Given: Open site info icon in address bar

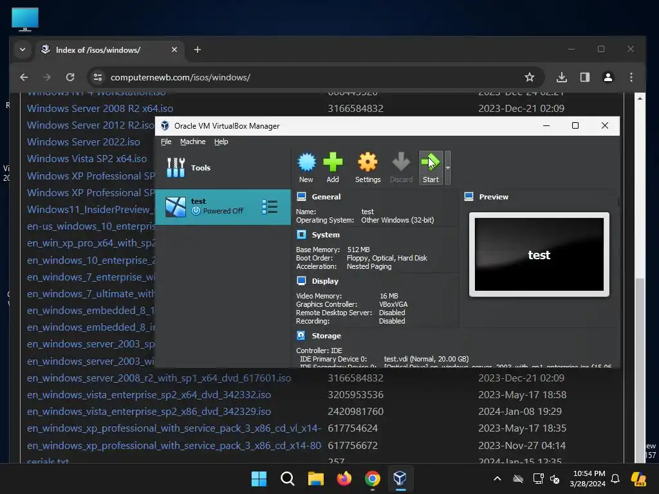Looking at the screenshot, I should 98,77.
